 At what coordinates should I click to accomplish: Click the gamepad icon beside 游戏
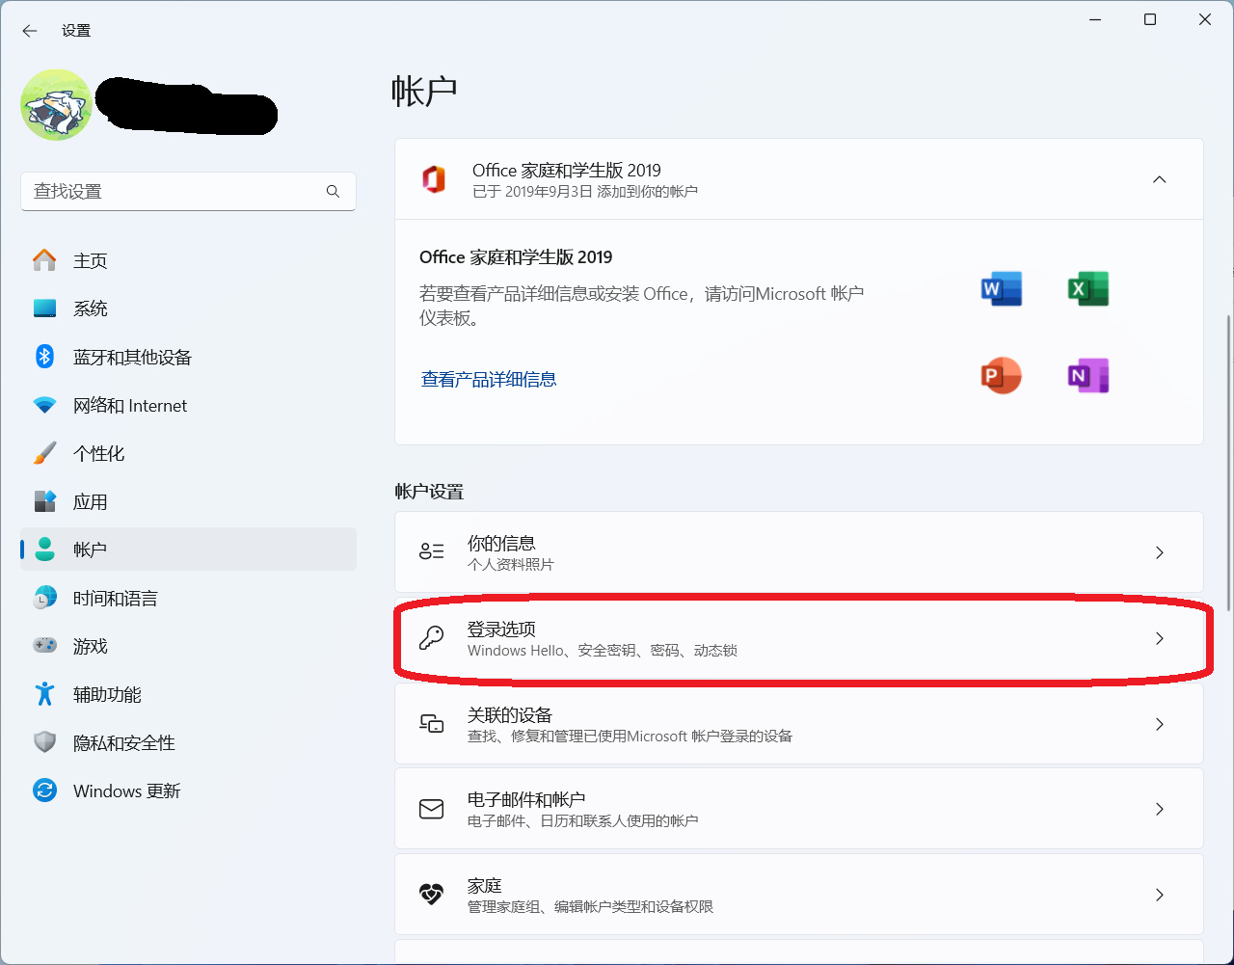pyautogui.click(x=44, y=645)
